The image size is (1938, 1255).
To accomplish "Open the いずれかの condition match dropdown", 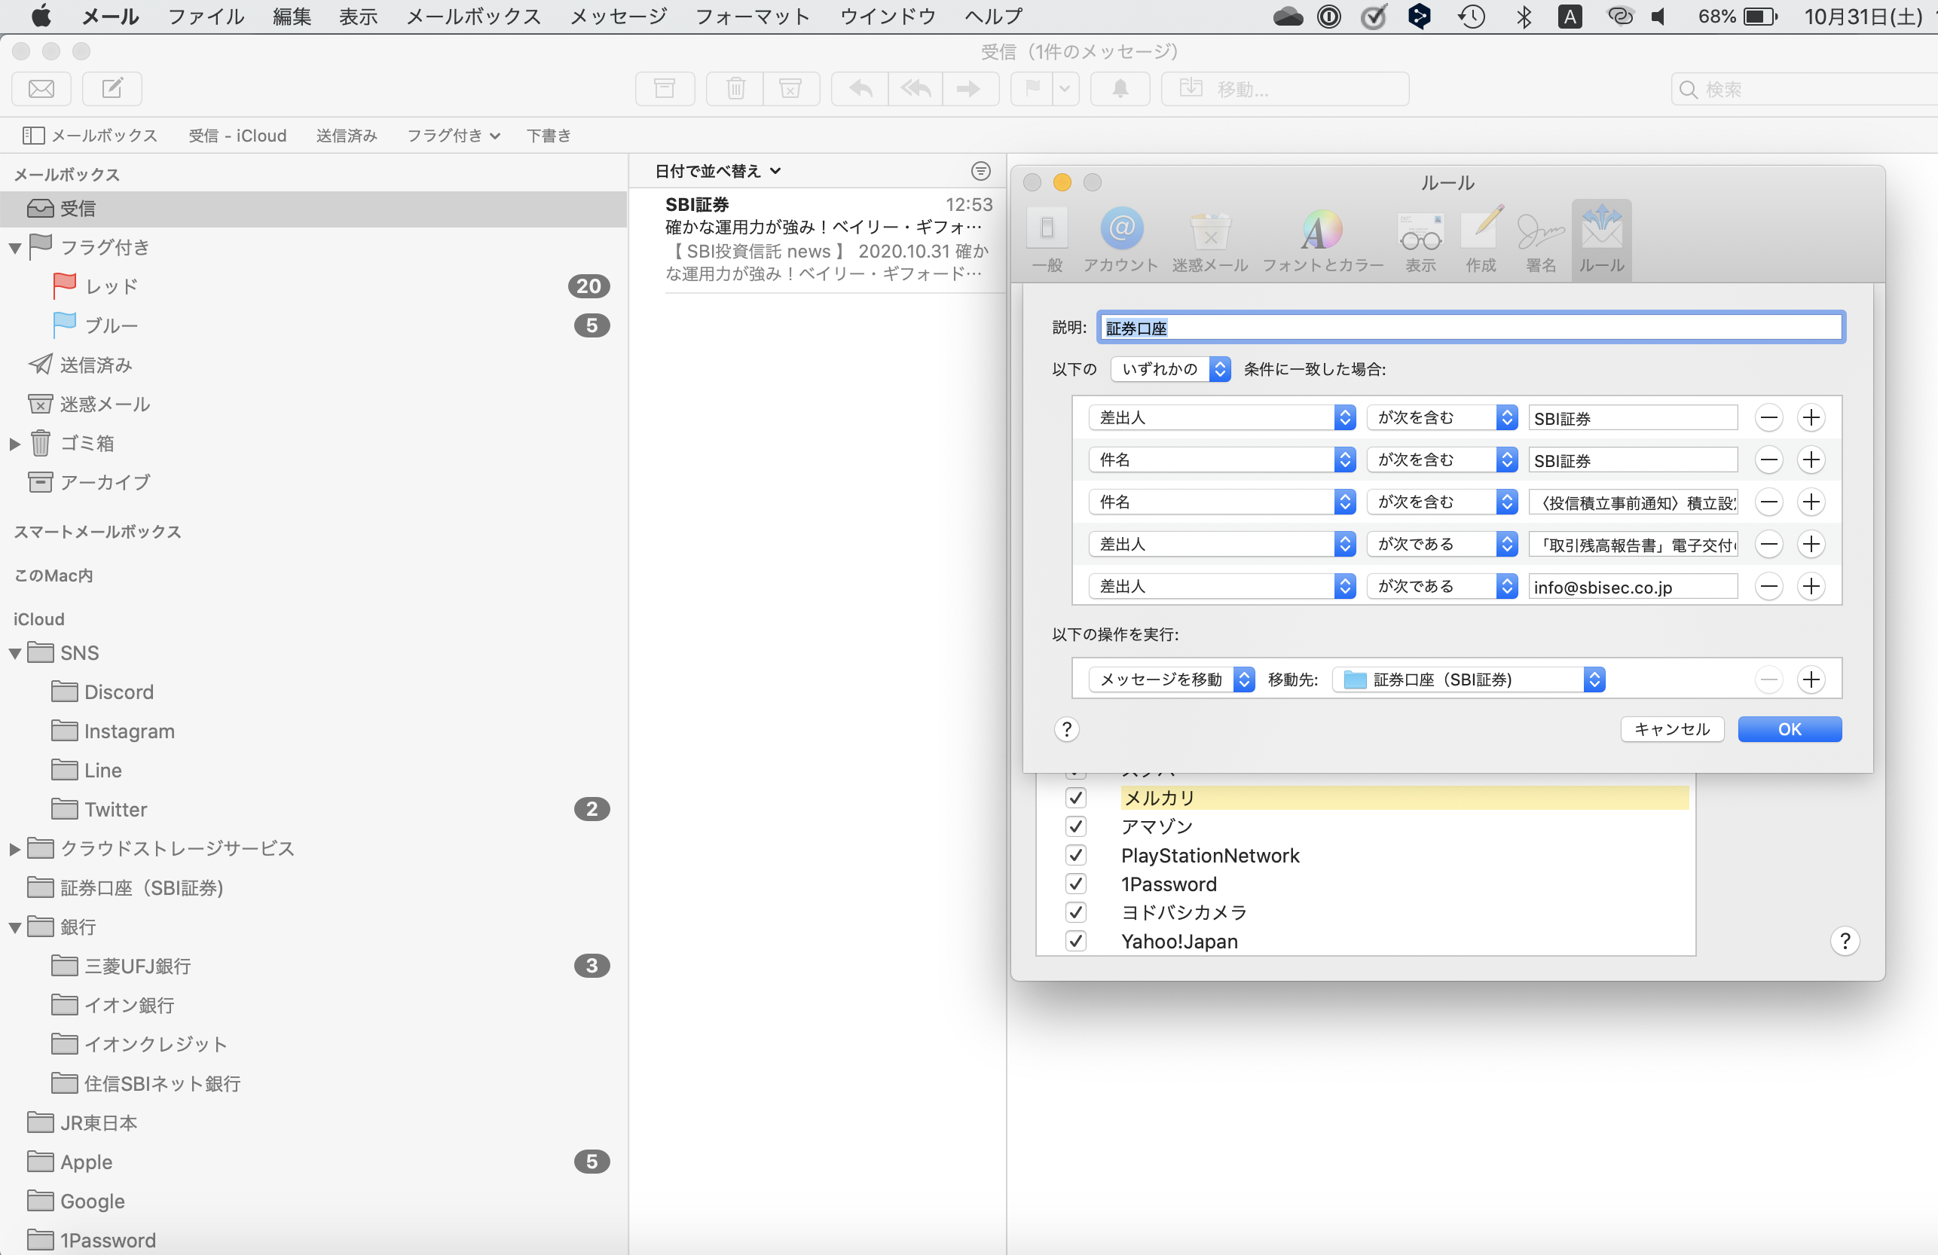I will [1170, 368].
